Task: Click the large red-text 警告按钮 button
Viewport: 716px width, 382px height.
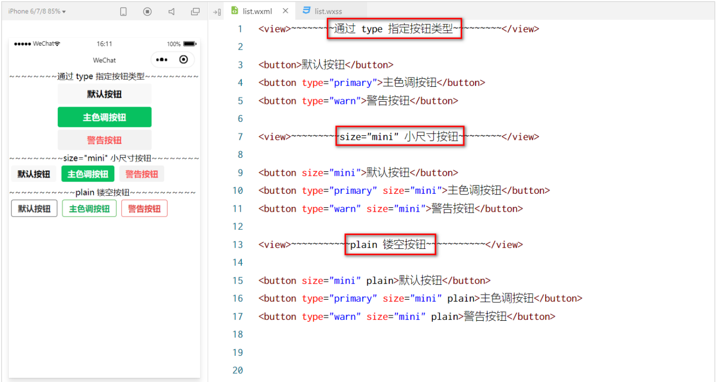Action: [104, 140]
